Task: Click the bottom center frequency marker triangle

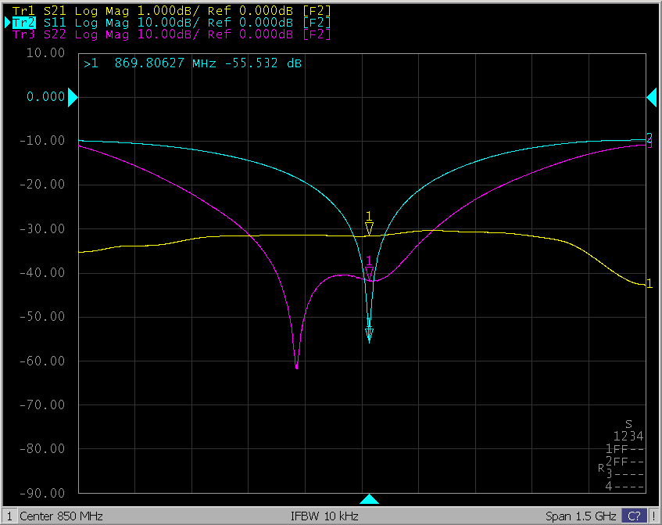Action: tap(370, 499)
